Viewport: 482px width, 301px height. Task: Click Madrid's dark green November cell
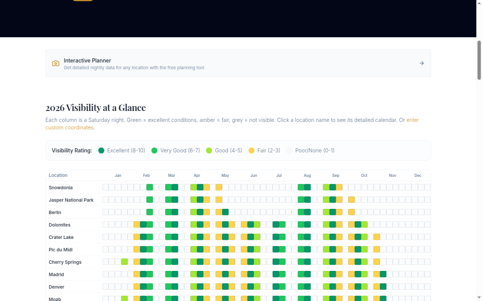pos(383,274)
